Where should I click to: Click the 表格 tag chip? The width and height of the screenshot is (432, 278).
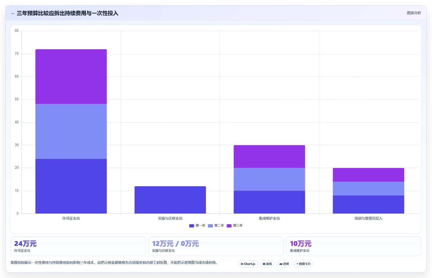[x=267, y=264]
